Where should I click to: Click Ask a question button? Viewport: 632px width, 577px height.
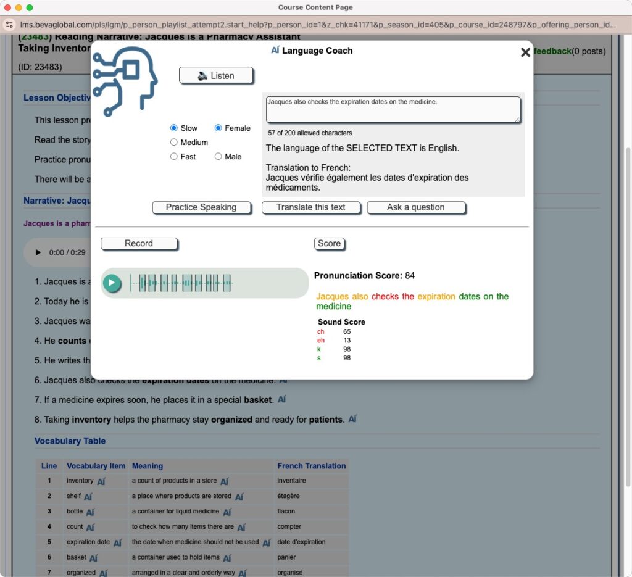(x=416, y=207)
